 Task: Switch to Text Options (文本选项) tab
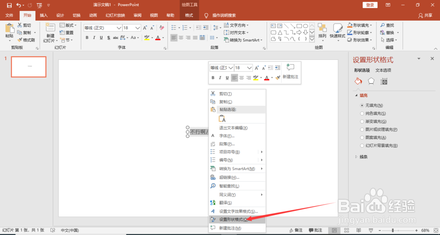click(x=383, y=70)
